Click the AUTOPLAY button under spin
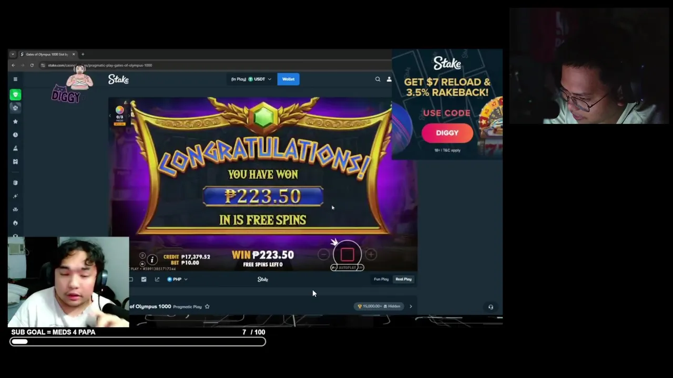Viewport: 673px width, 378px height. point(347,268)
